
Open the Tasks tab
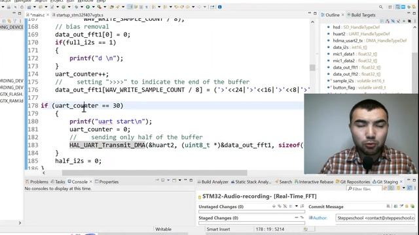58,181
